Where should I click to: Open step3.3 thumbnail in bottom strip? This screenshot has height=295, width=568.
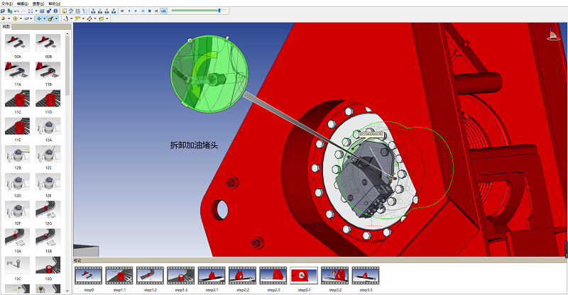coord(364,276)
